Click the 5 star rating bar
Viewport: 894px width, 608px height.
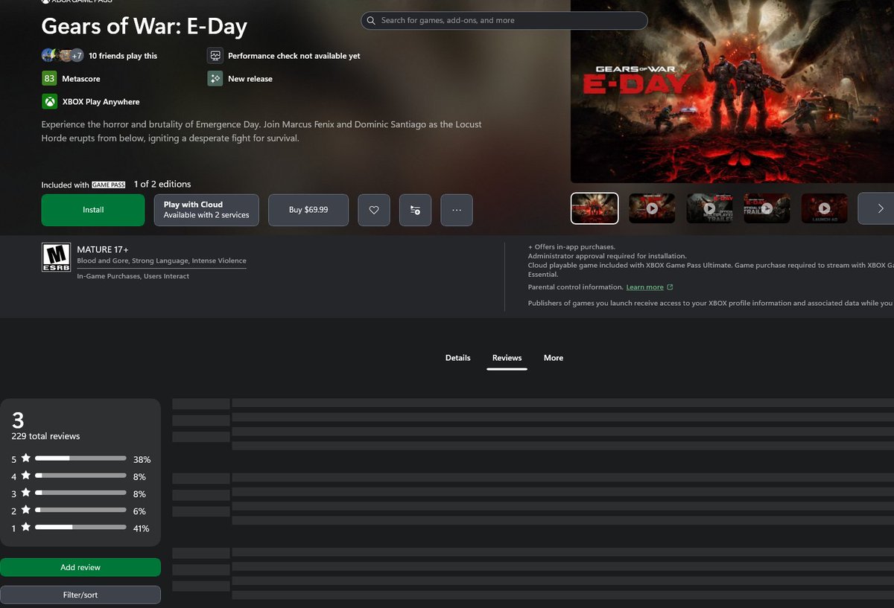coord(80,459)
